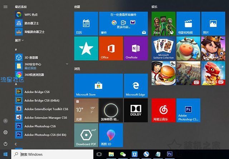Image resolution: width=229 pixels, height=159 pixels.
Task: Jump to letter C section header
Action: [x=16, y=144]
